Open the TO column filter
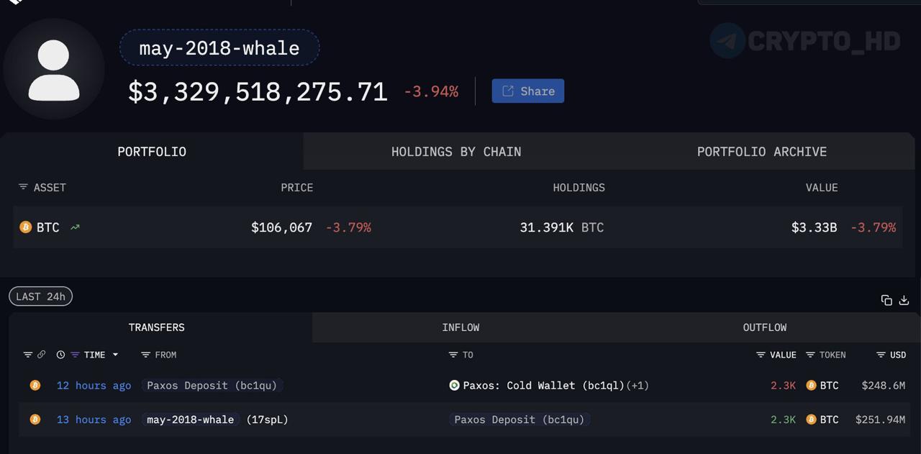Screen dimensions: 921x454 point(453,355)
